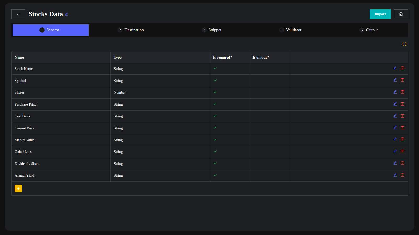Viewport: 419px width, 235px height.
Task: Delete the Market Value row
Action: 403,139
